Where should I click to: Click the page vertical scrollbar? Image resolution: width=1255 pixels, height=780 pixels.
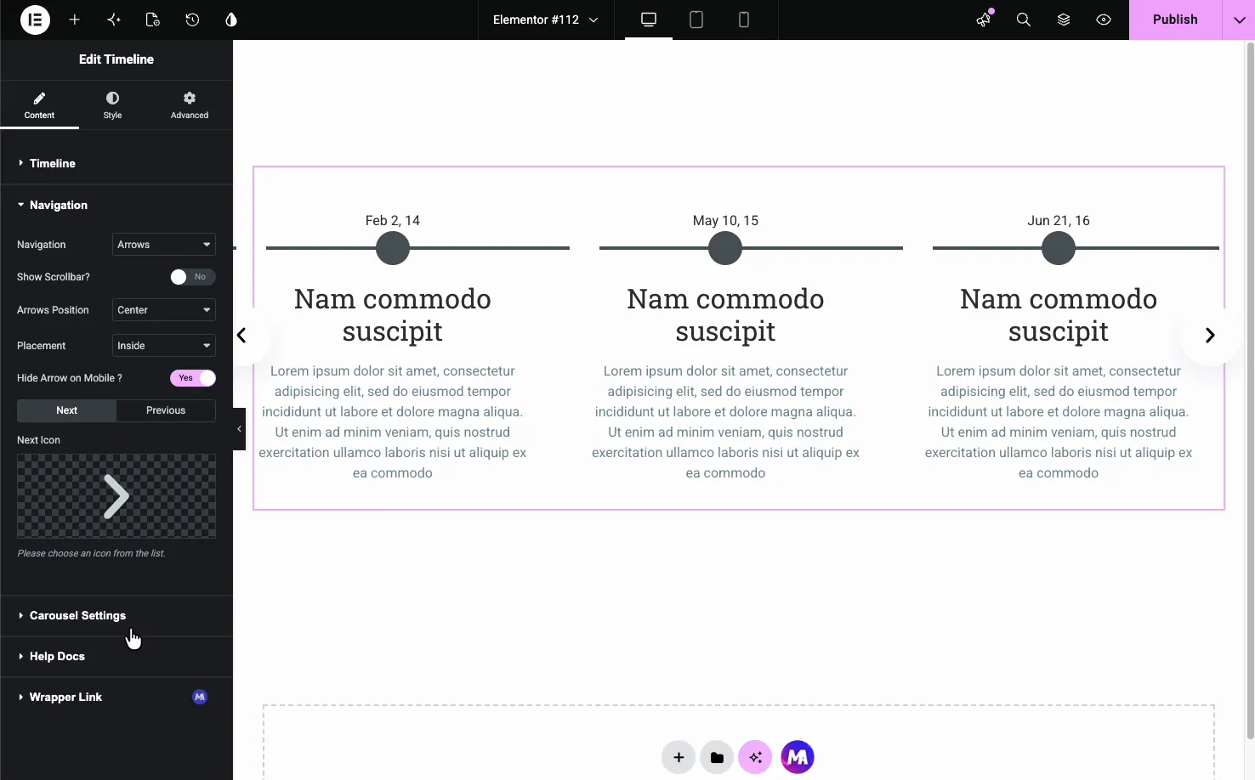tap(1250, 391)
